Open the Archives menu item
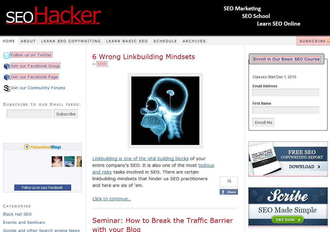Screen dimensions: 330x232 pyautogui.click(x=194, y=41)
